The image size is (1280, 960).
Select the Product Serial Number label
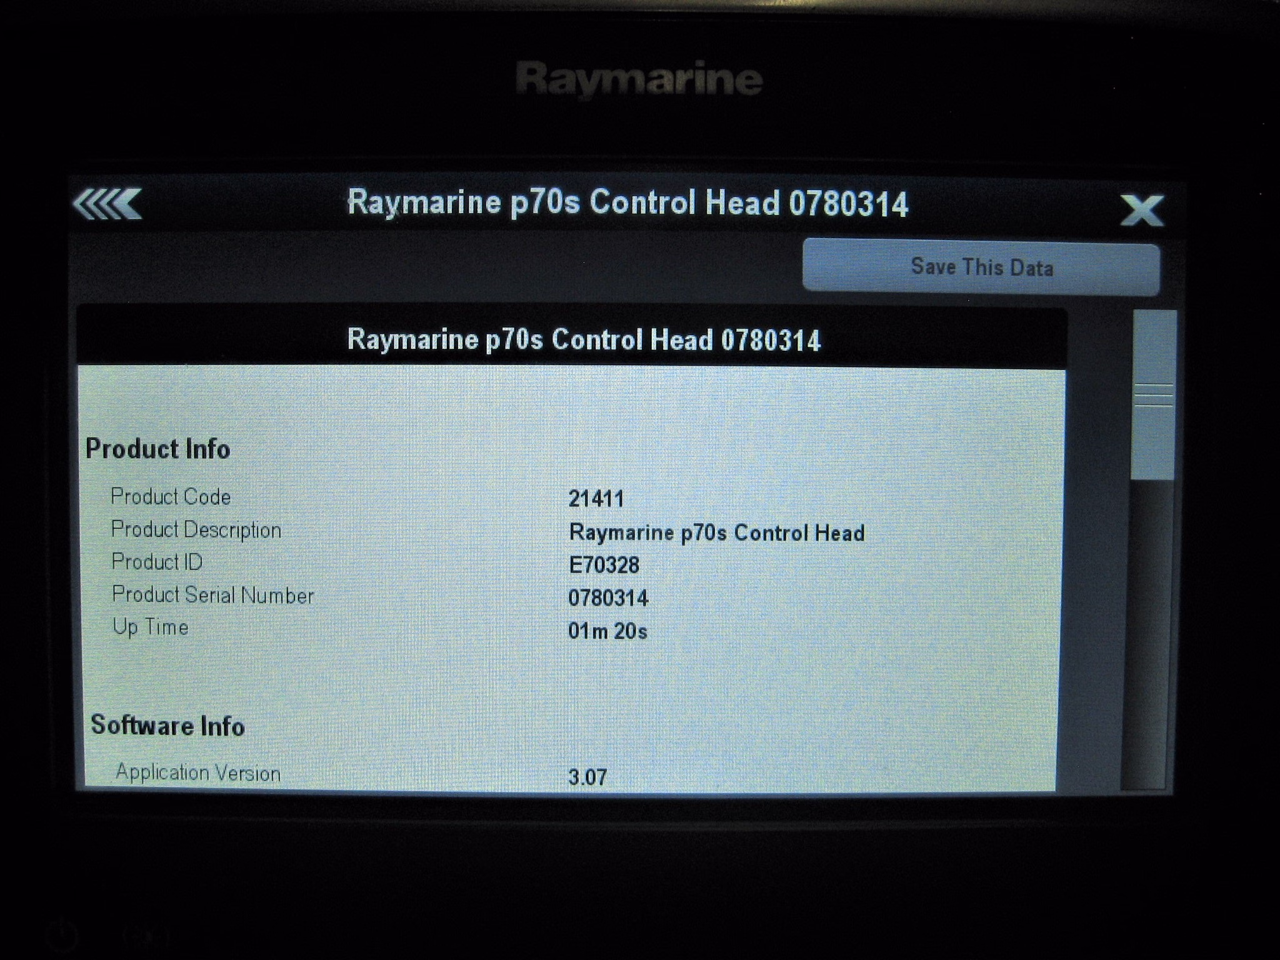212,595
